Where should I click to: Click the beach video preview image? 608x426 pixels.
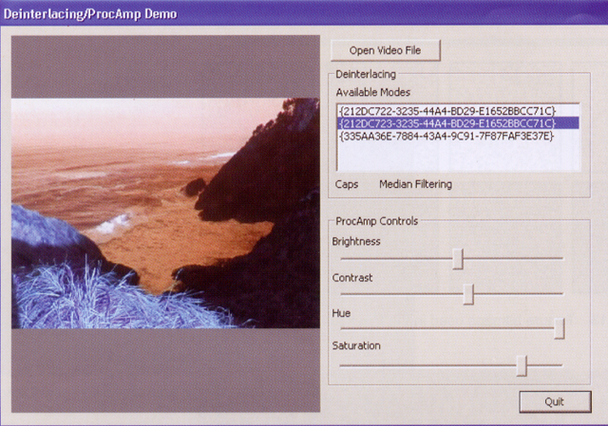click(x=166, y=213)
